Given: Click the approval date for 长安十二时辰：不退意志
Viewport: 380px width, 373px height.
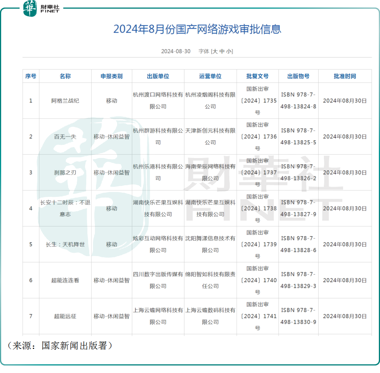Looking at the screenshot, I should coord(345,209).
